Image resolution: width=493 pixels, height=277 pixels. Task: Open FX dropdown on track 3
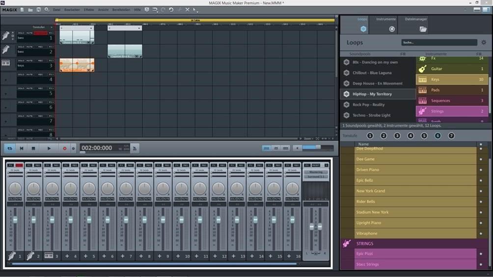51,61
